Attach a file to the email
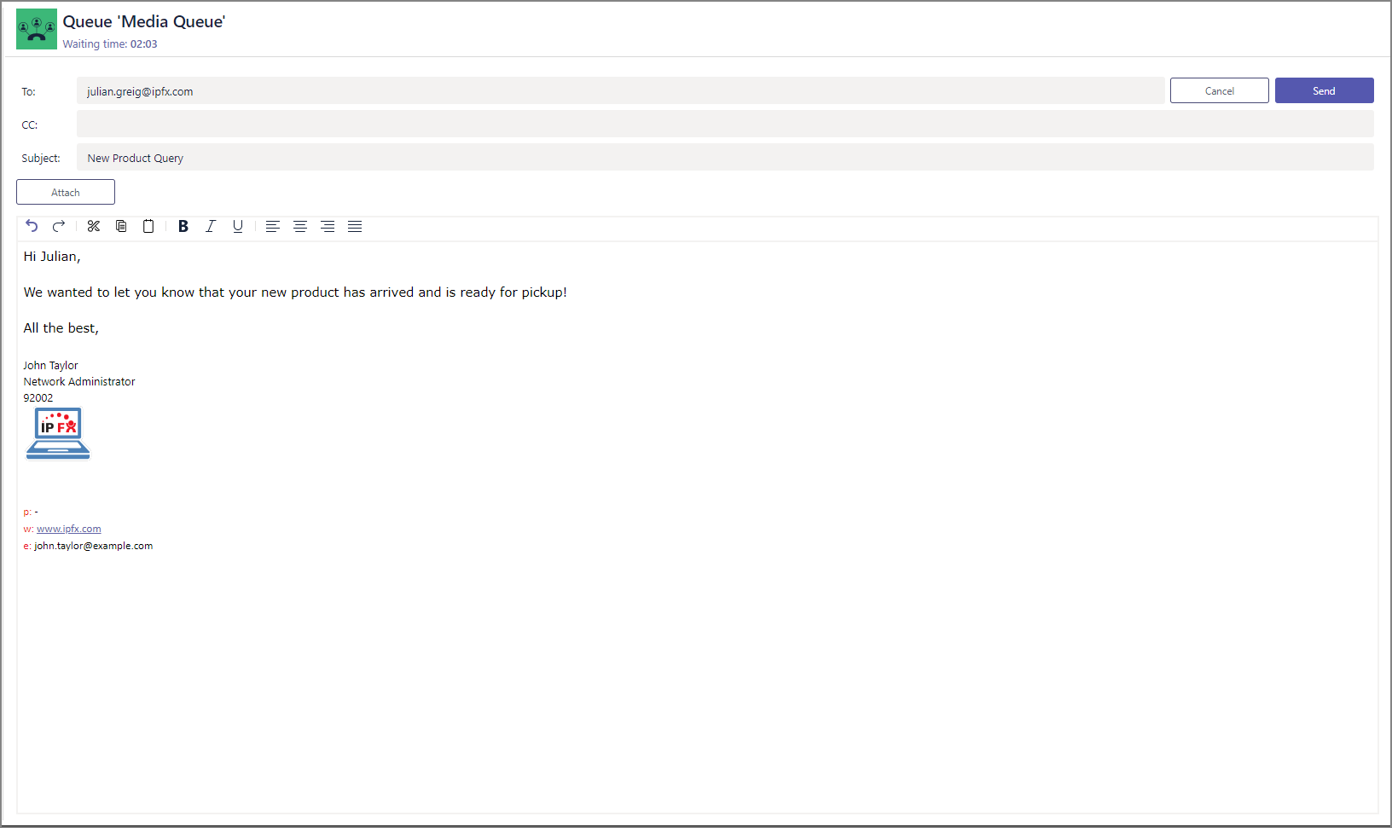The image size is (1392, 828). tap(66, 192)
